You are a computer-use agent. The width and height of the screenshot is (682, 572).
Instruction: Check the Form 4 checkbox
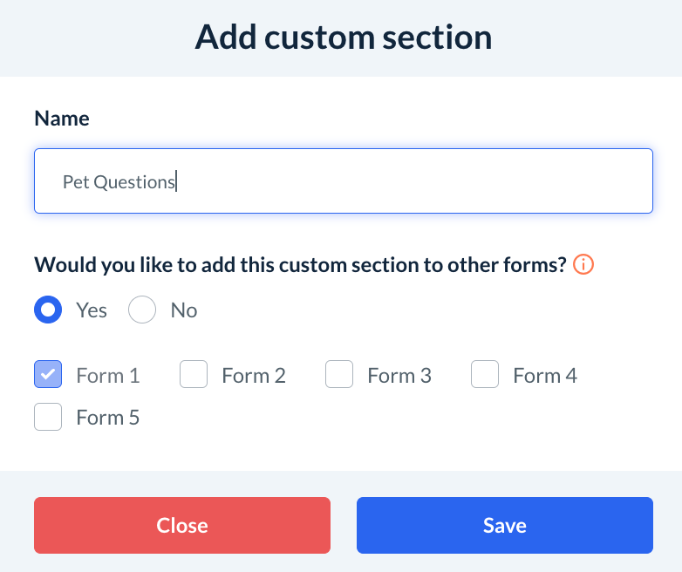pos(485,376)
